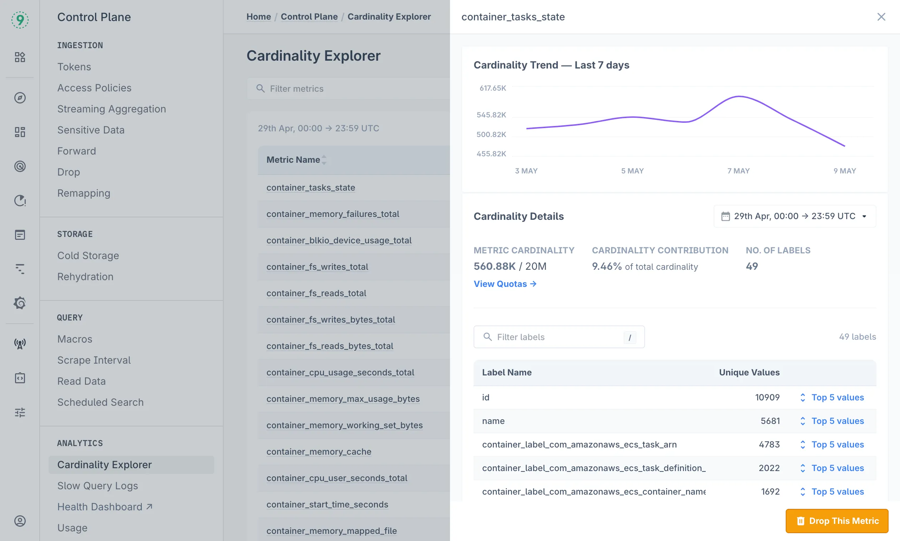Open the user profile icon at bottom
The image size is (900, 541).
[x=20, y=521]
